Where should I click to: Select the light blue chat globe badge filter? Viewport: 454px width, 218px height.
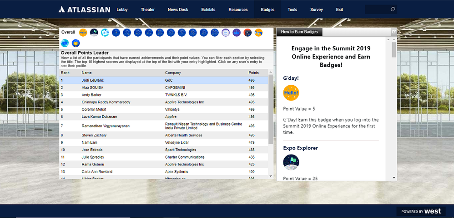(x=65, y=43)
